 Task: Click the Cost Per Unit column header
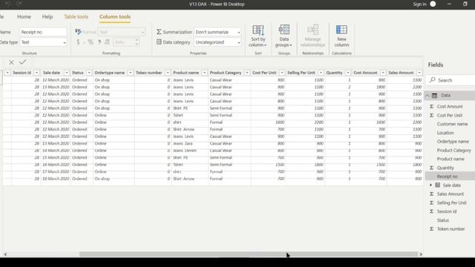[x=264, y=73]
